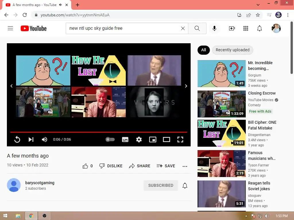The image size is (294, 220).
Task: Go to the YouTube home logo
Action: 34,28
